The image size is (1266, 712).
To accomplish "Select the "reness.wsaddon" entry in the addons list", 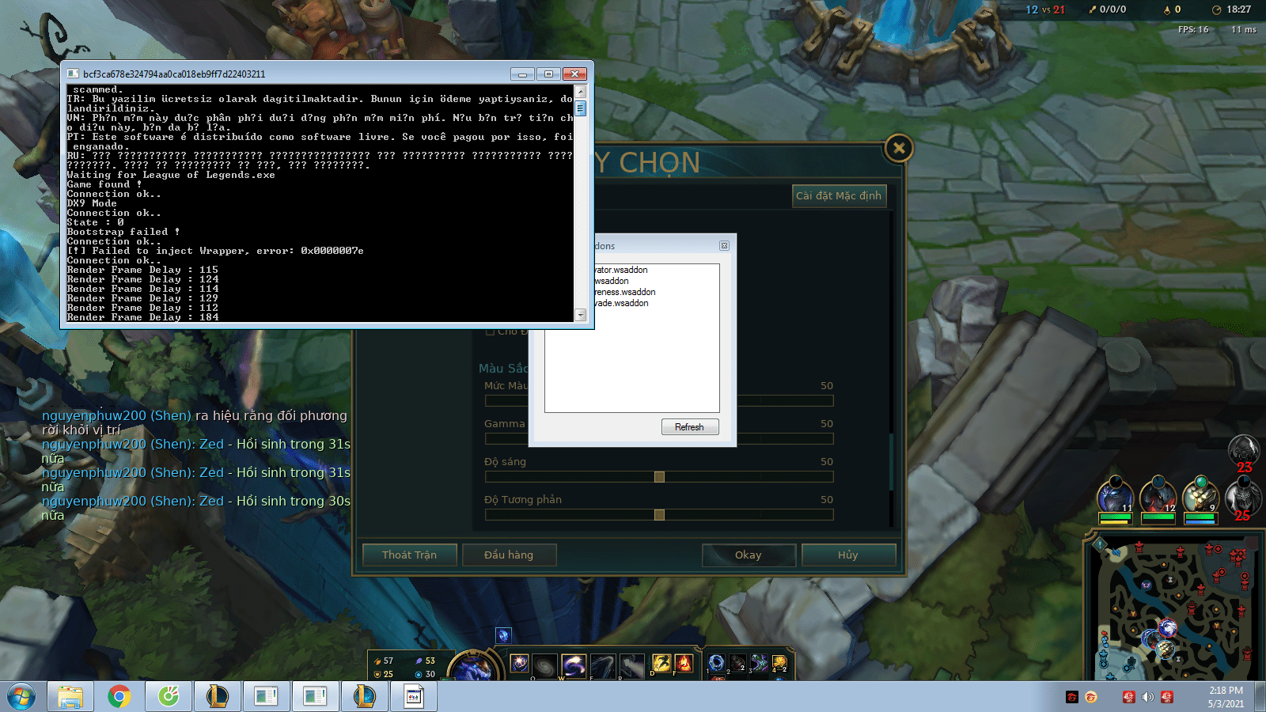I will [625, 292].
